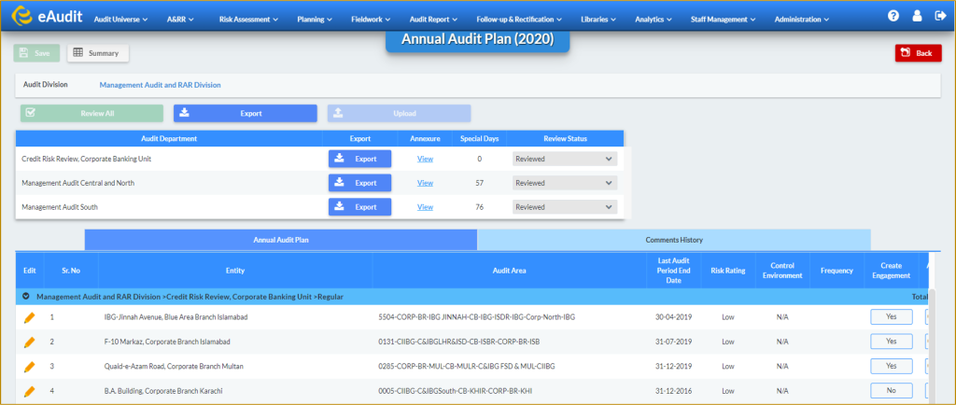This screenshot has height=405, width=956.
Task: Toggle Create Engagement Yes for Quaid-e-Azam Road Multan
Action: point(891,366)
